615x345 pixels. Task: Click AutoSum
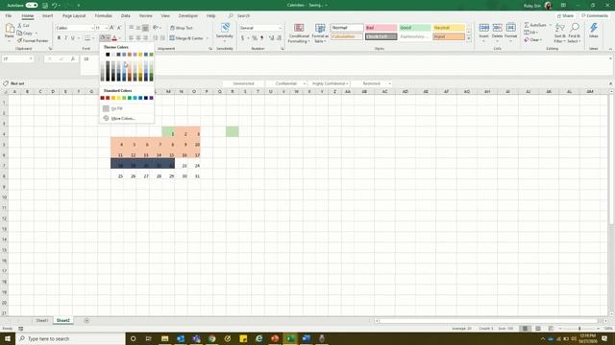click(535, 25)
